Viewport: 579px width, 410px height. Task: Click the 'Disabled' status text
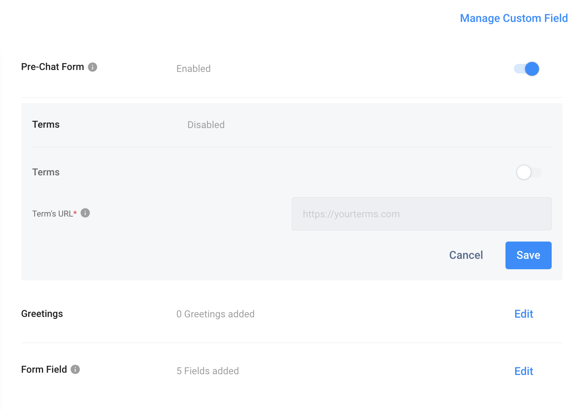tap(206, 125)
